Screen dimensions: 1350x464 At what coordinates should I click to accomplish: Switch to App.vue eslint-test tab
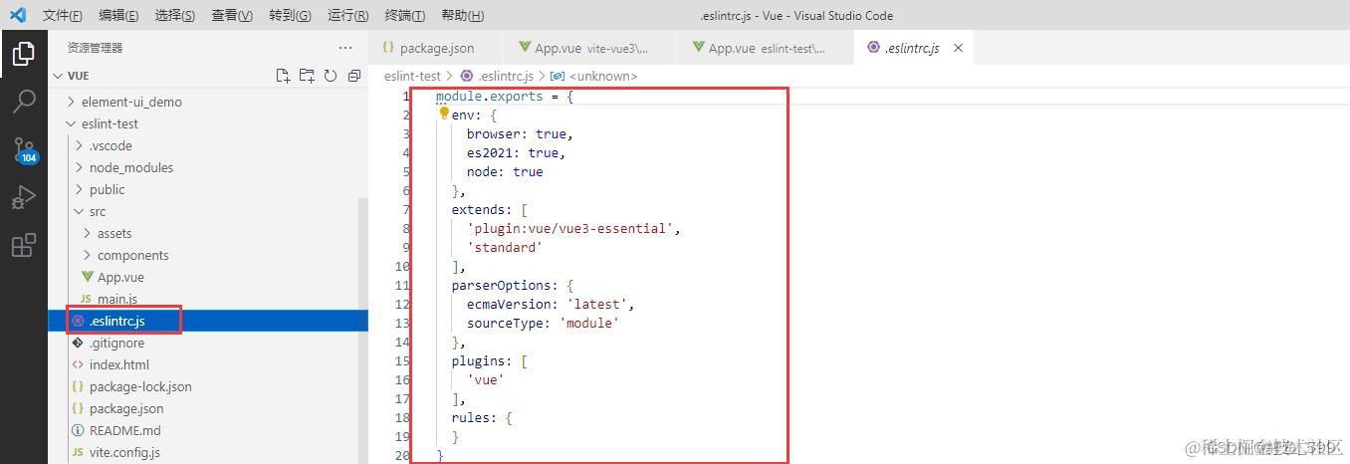pyautogui.click(x=764, y=48)
